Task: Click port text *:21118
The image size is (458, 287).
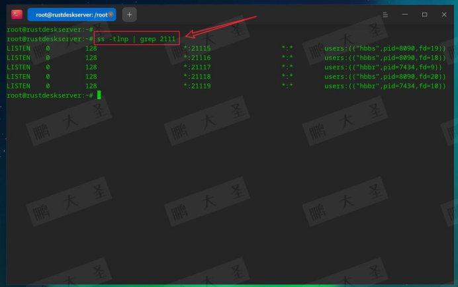Action: [197, 77]
